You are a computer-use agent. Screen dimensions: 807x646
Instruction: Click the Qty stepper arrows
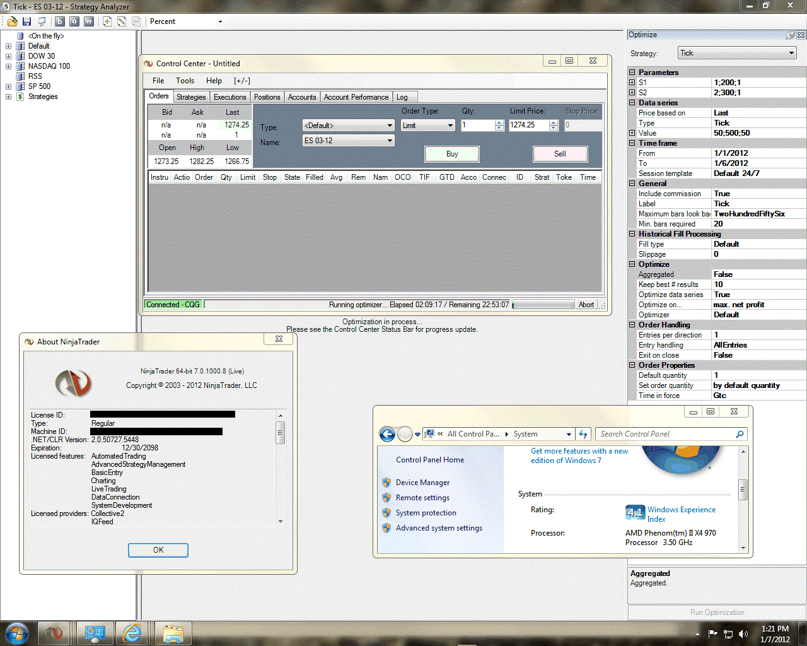499,126
